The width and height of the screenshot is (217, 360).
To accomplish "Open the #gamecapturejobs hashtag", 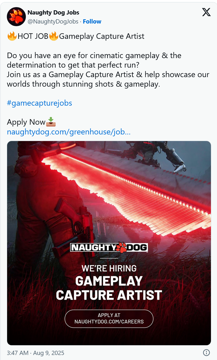I will pyautogui.click(x=40, y=103).
